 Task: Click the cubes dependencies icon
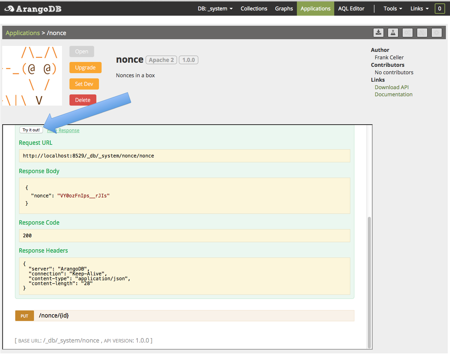pyautogui.click(x=422, y=32)
